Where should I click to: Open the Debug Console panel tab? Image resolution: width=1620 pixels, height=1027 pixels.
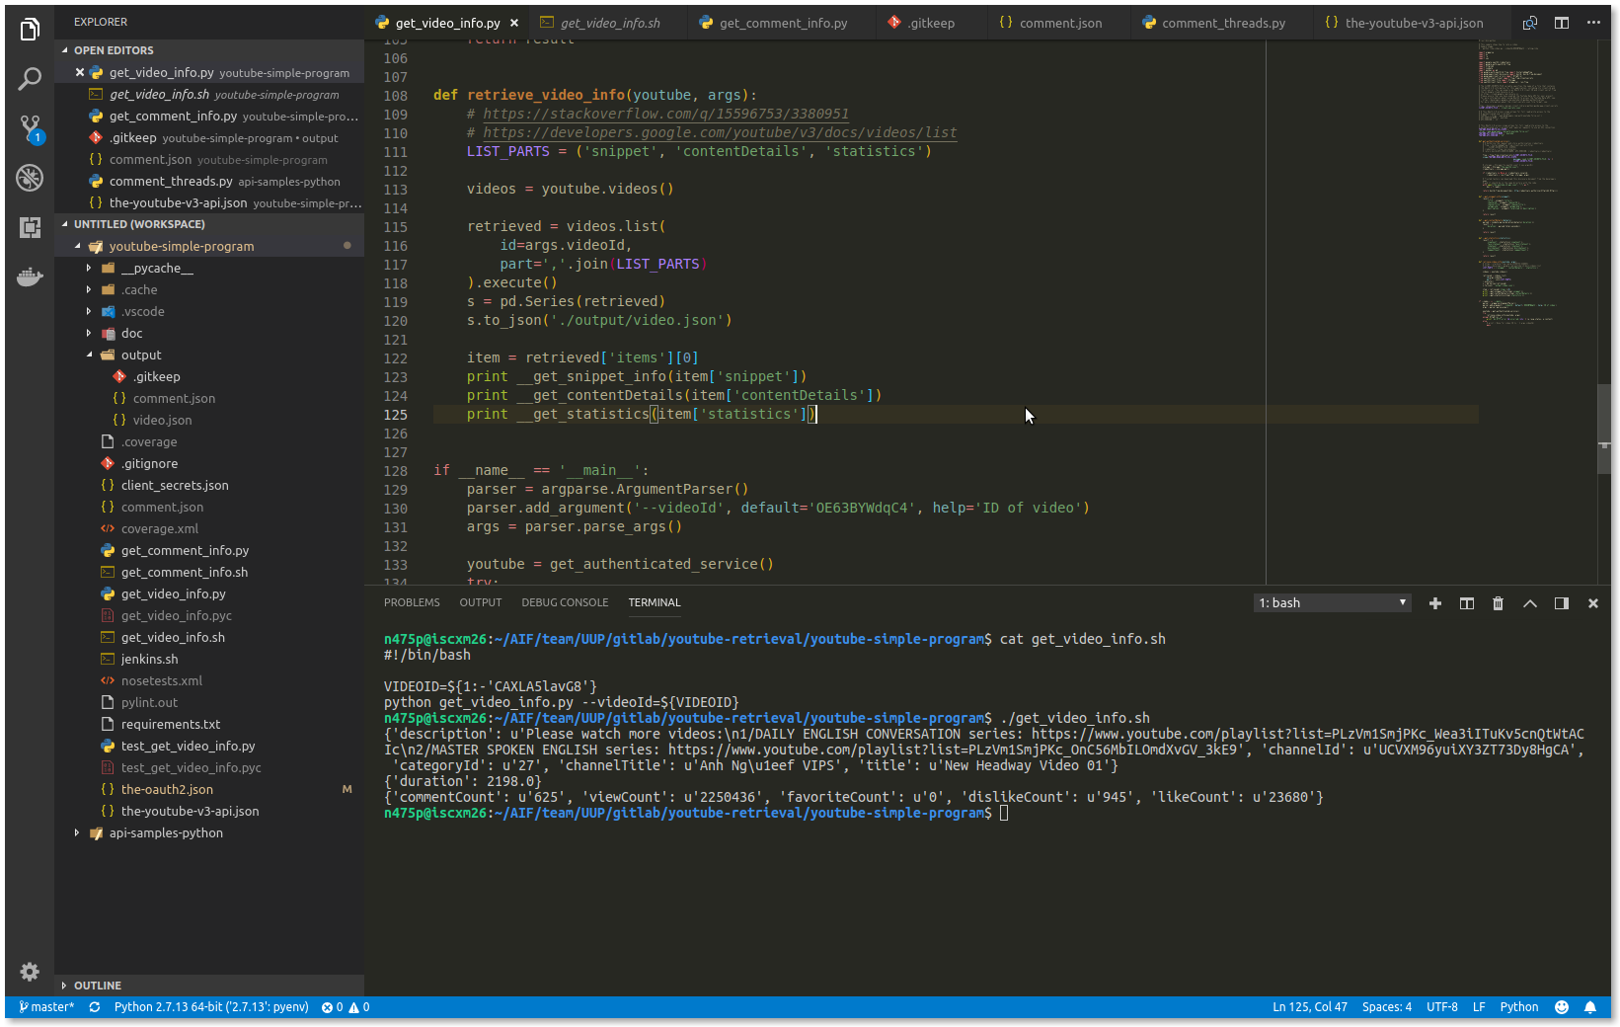565,602
